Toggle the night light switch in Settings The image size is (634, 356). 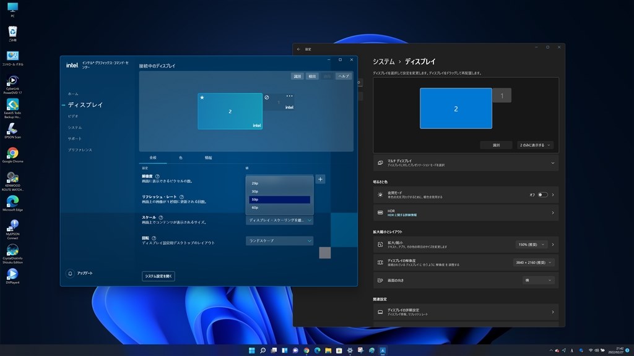542,195
